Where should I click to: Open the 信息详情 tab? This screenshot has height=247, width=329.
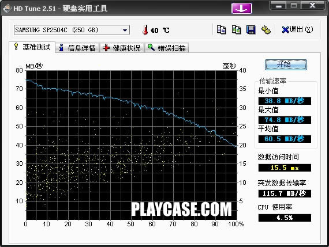tap(77, 48)
